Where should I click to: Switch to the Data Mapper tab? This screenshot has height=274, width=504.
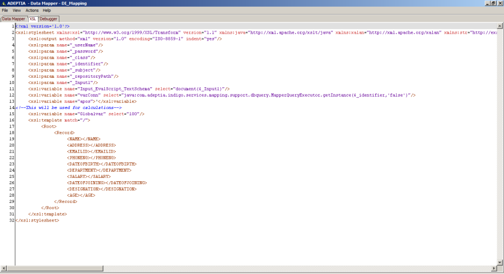13,18
